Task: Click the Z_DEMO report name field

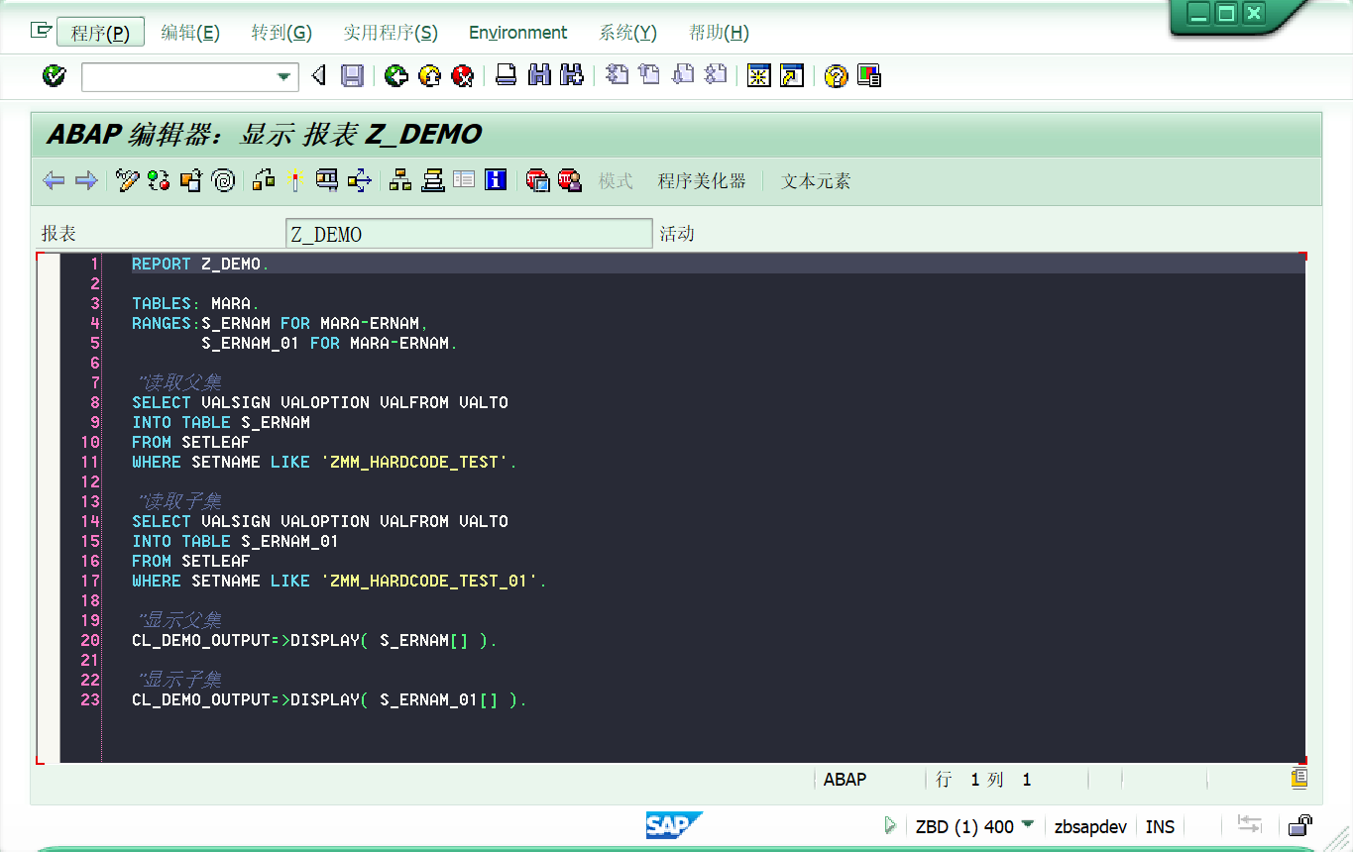Action: (x=469, y=233)
